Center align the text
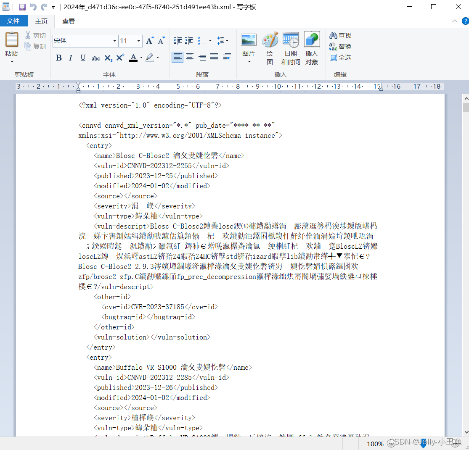 click(190, 57)
